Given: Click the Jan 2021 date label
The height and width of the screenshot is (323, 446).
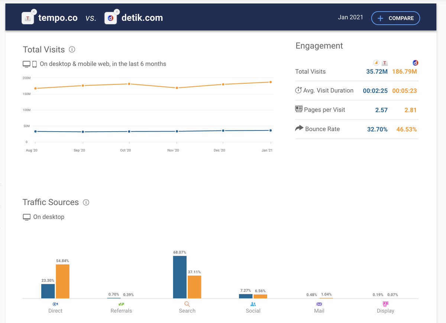Looking at the screenshot, I should 350,17.
